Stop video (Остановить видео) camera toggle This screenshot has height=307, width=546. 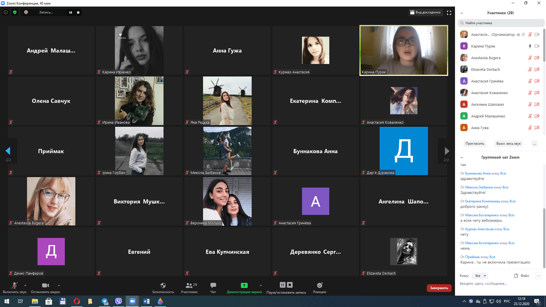click(x=45, y=285)
